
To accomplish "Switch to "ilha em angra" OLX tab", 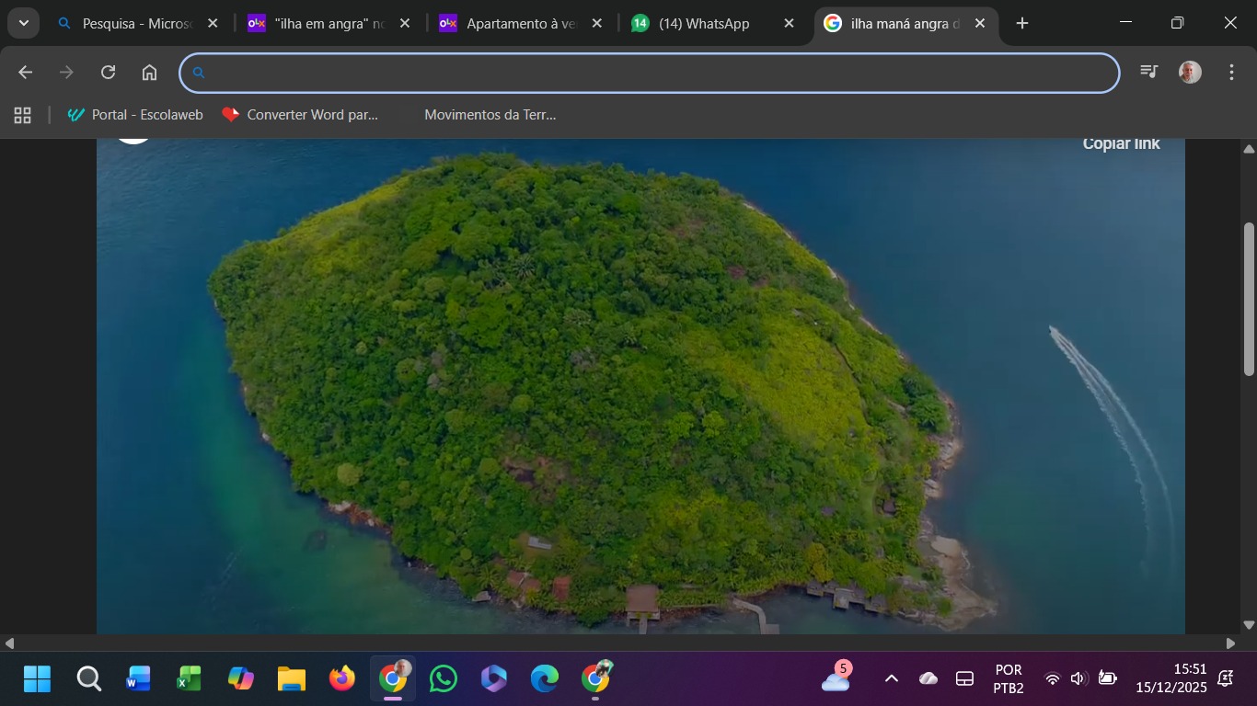I will 327,24.
